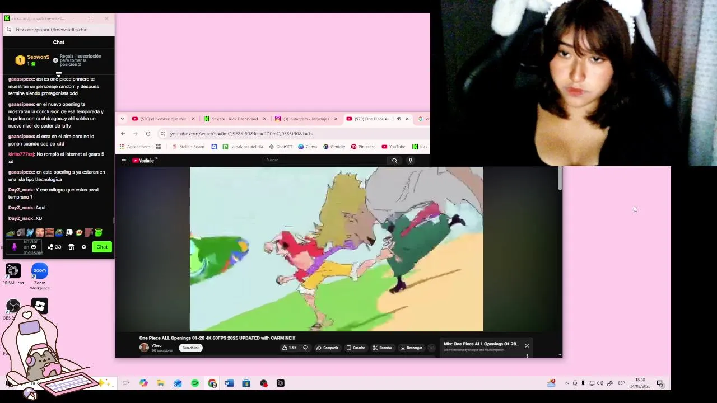
Task: Collapse the chat leaderboard expander
Action: [x=59, y=74]
